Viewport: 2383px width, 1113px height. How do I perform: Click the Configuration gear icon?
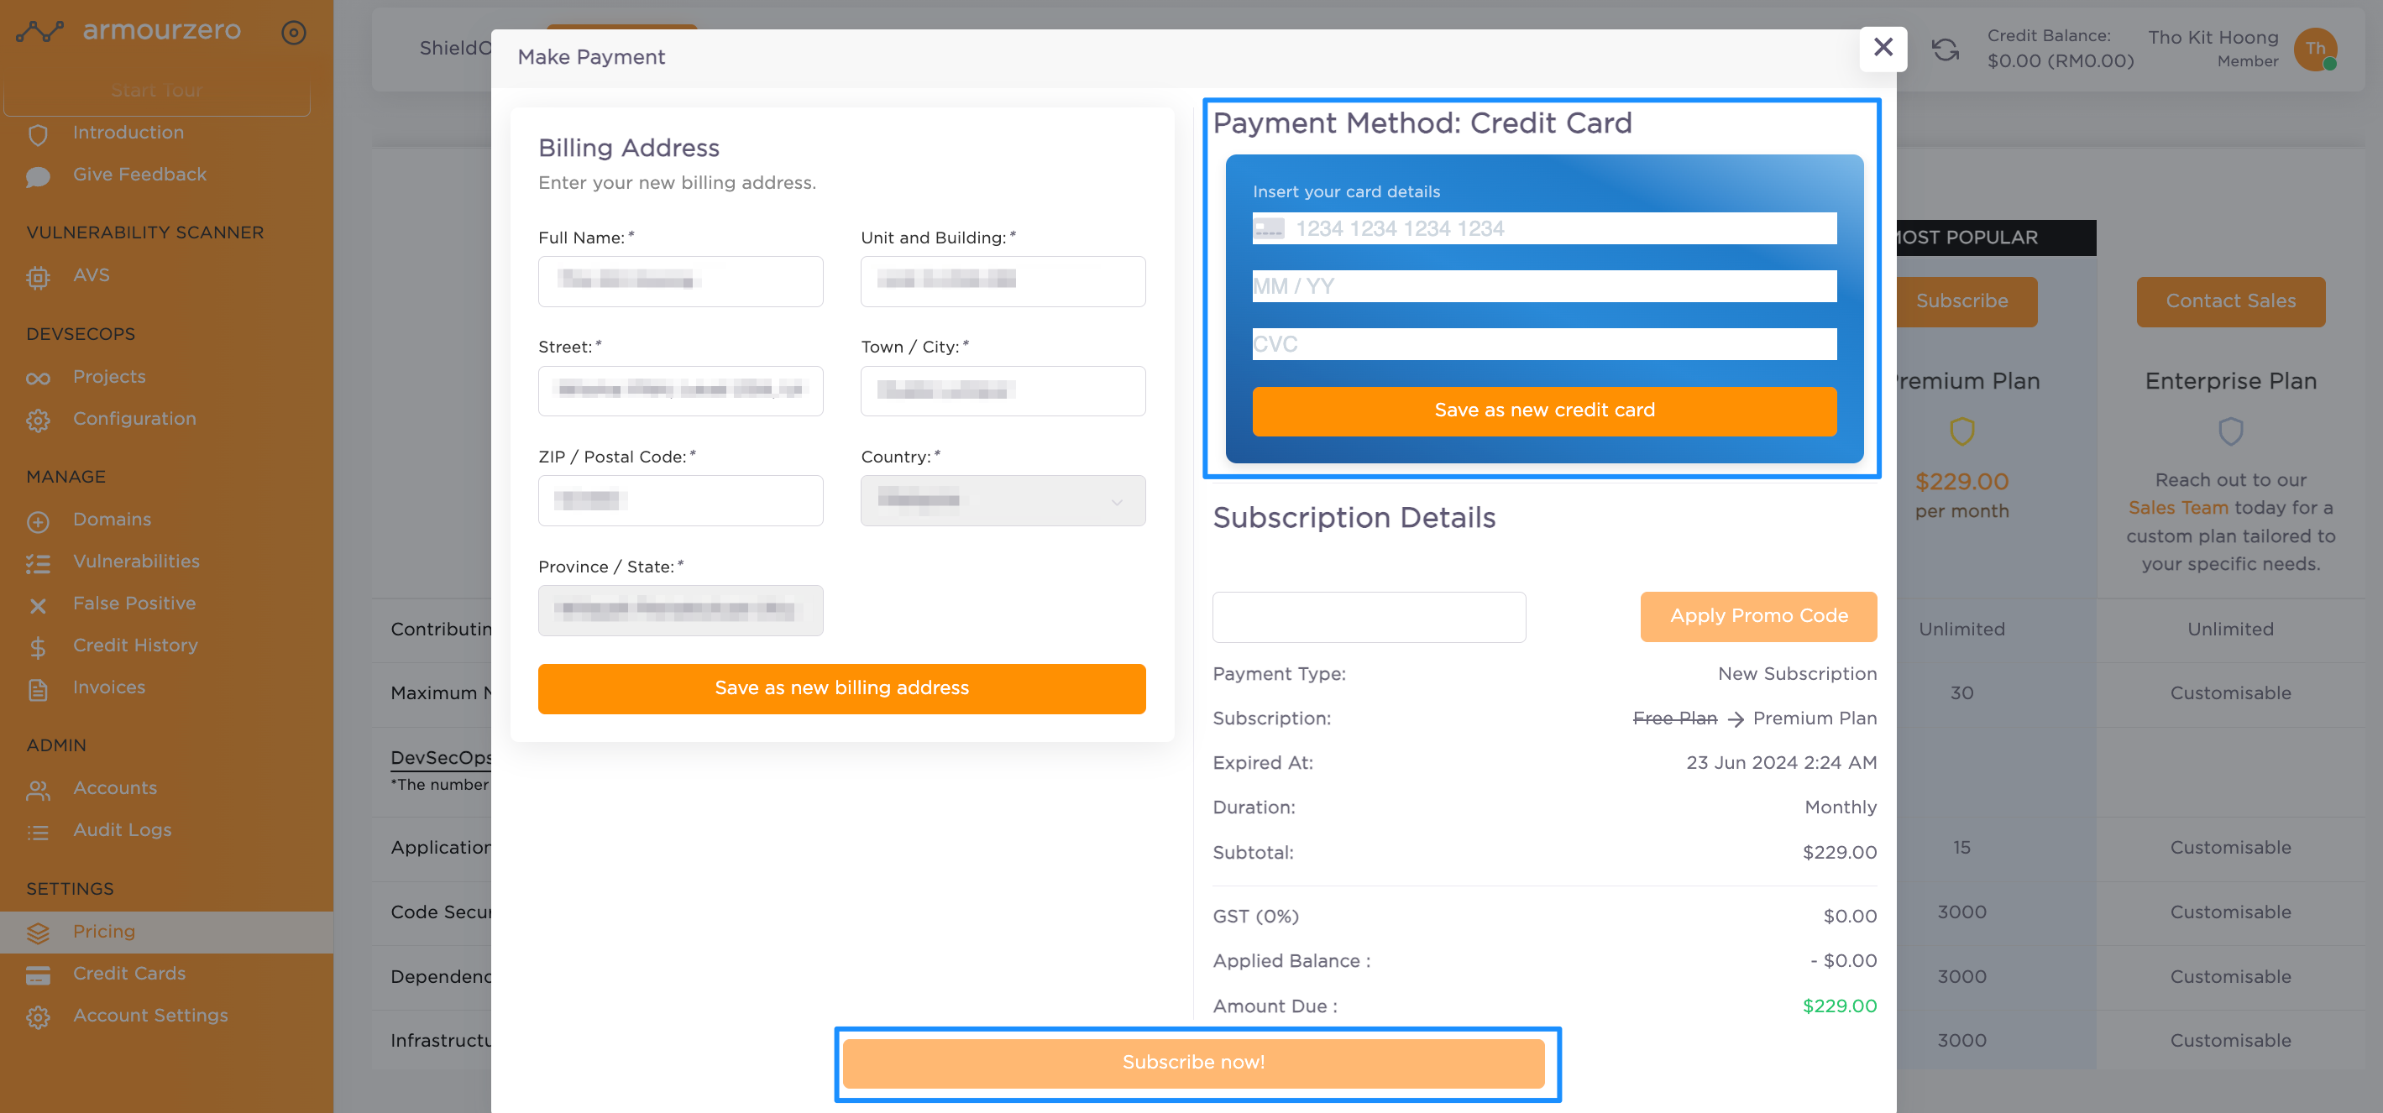tap(38, 421)
